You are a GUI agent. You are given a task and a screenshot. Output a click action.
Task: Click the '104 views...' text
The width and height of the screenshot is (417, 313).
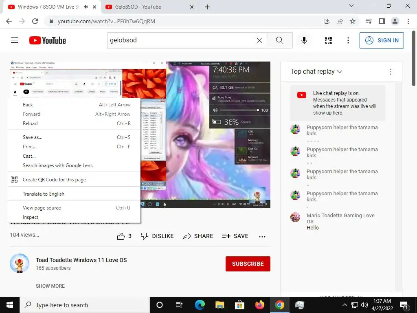click(x=24, y=235)
